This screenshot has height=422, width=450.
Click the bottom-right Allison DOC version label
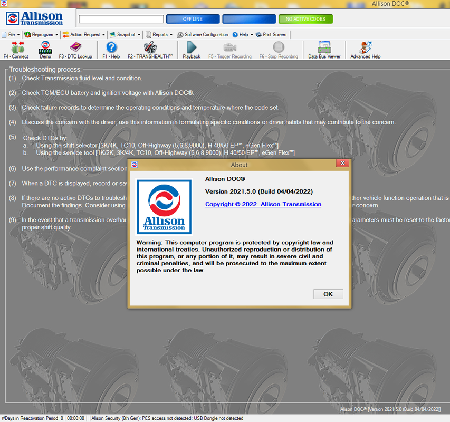pyautogui.click(x=390, y=409)
